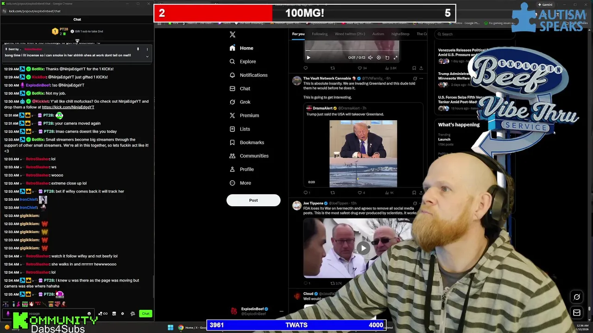Switch to the Following tab
Image resolution: width=593 pixels, height=333 pixels.
point(320,34)
